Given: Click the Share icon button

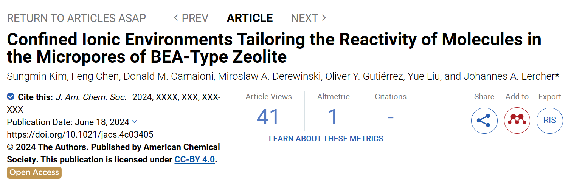Looking at the screenshot, I should [484, 121].
